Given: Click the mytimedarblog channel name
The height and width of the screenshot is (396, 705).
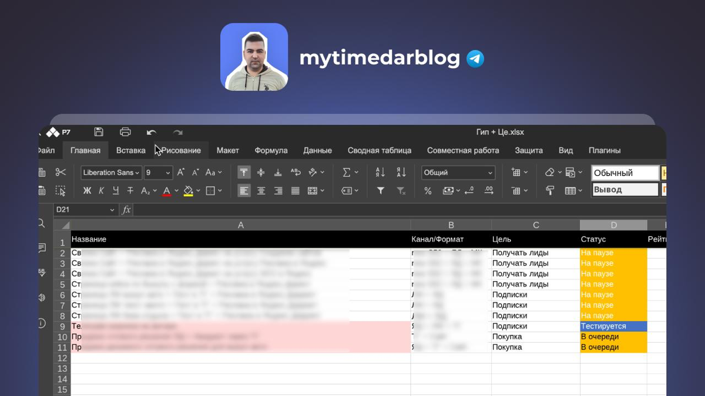Looking at the screenshot, I should [x=380, y=58].
